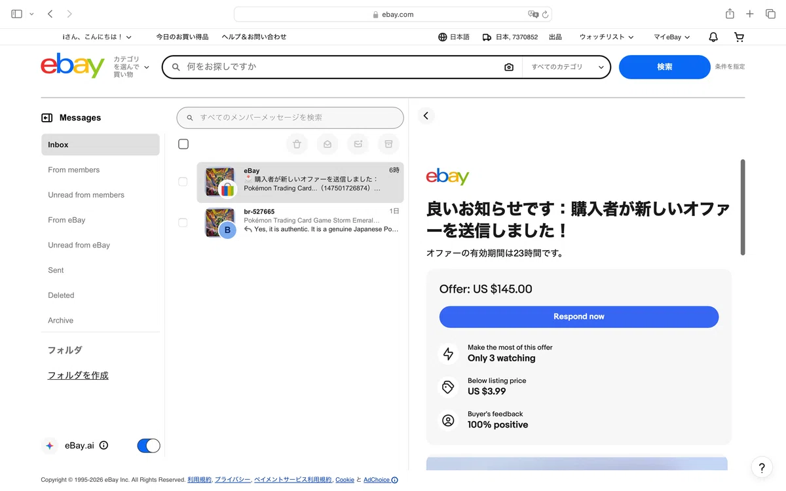Click the translate icon in address bar
786x491 pixels.
coord(533,14)
